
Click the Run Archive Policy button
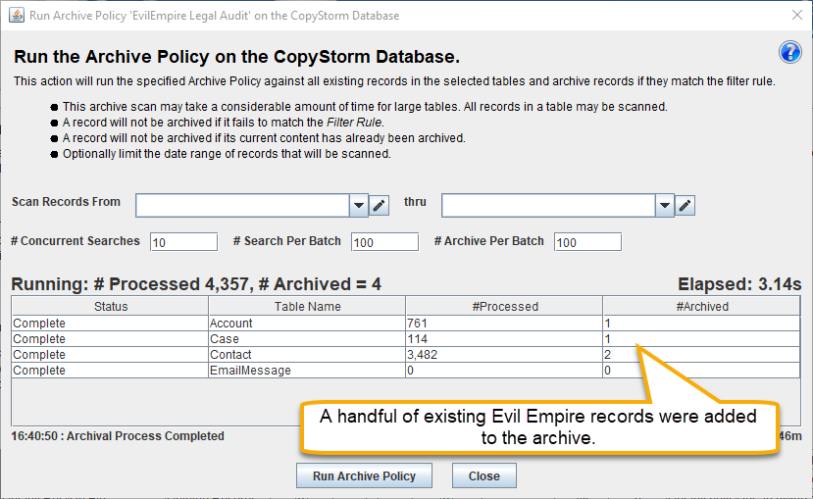pos(364,475)
